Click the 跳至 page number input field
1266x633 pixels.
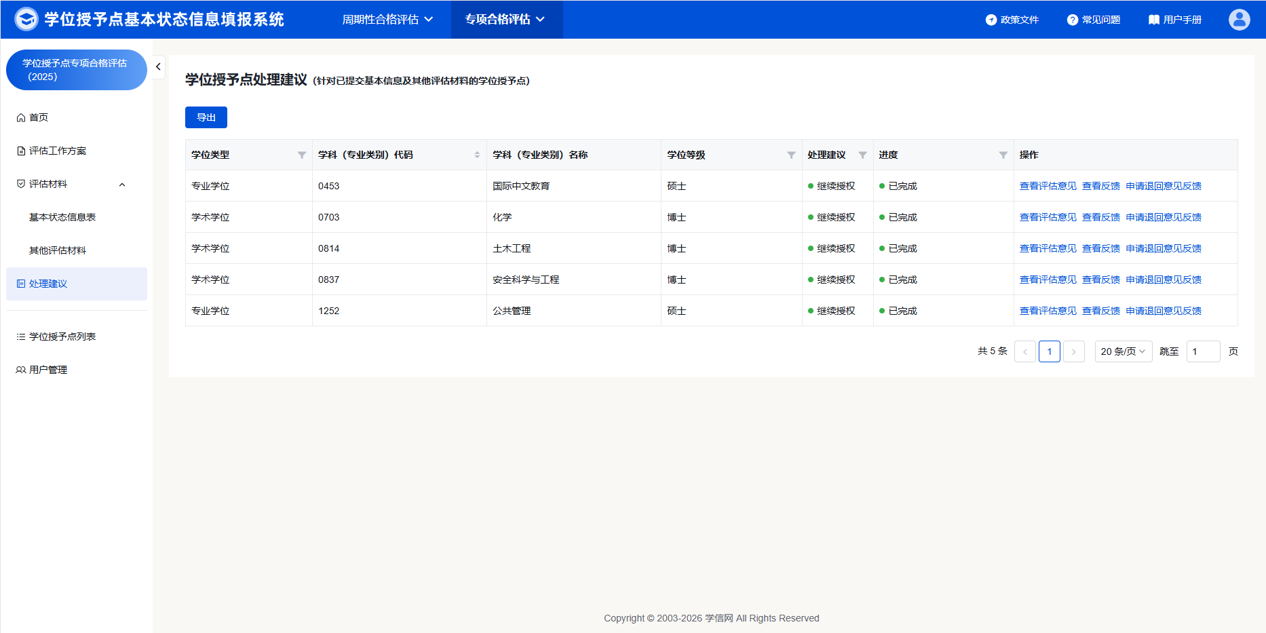[x=1202, y=351]
